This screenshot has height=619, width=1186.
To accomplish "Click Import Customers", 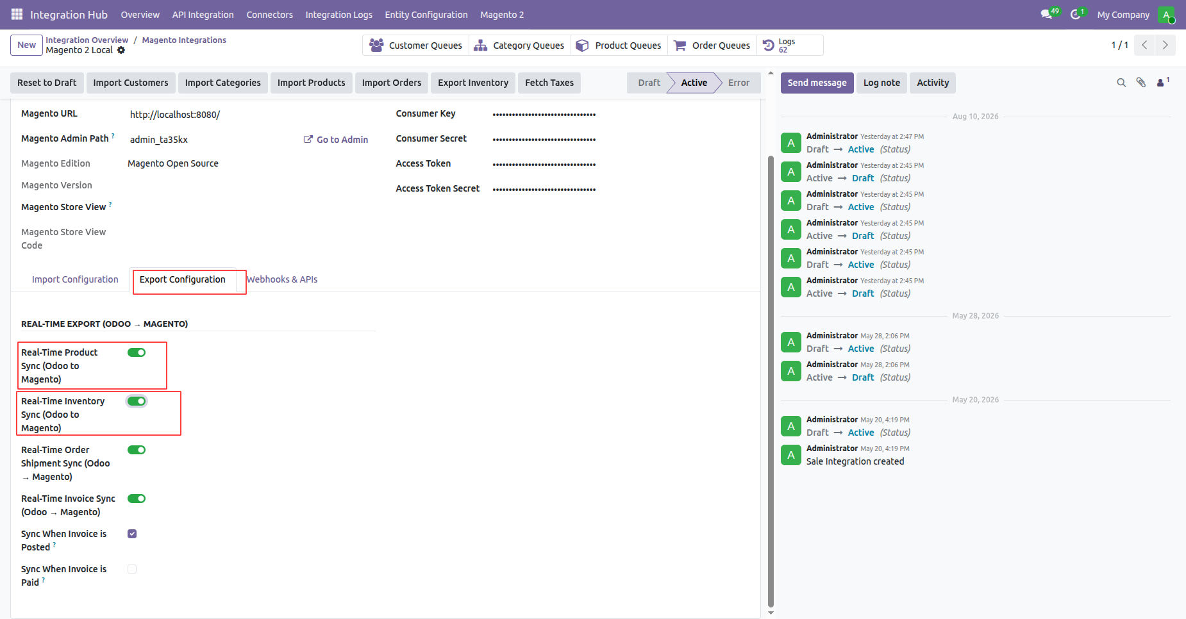I will [131, 83].
